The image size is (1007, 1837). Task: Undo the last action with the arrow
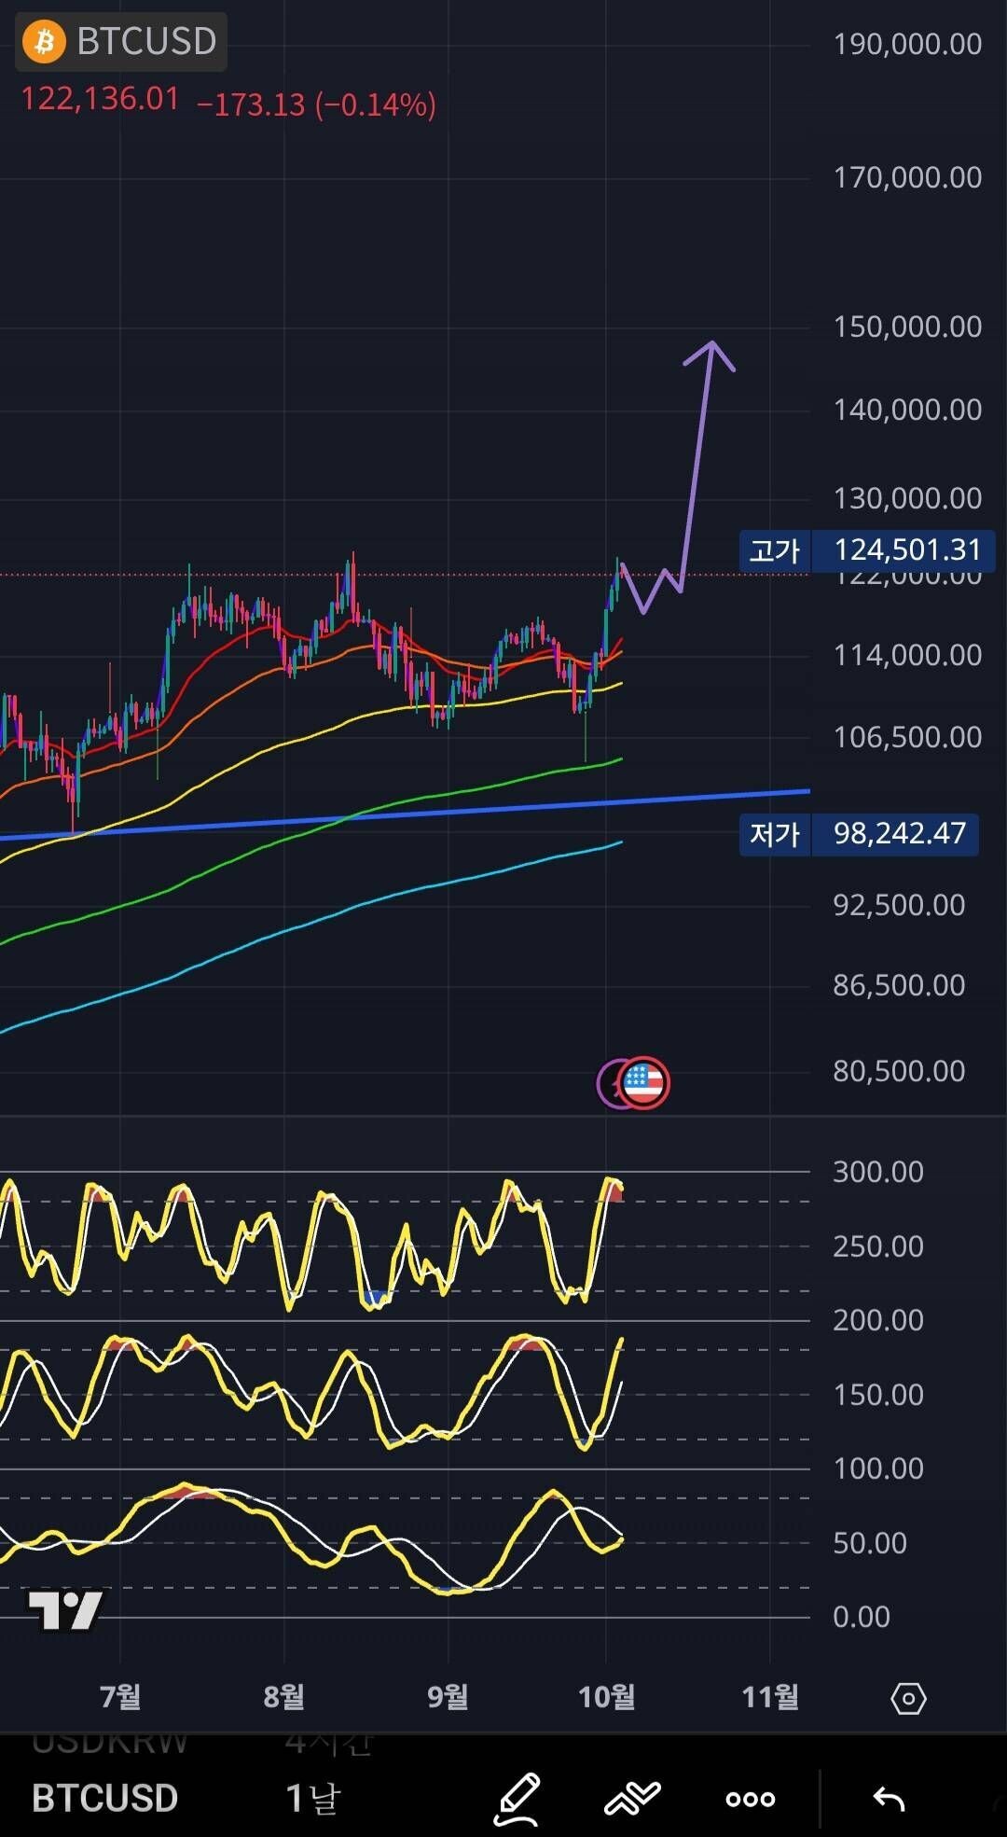click(x=889, y=1799)
